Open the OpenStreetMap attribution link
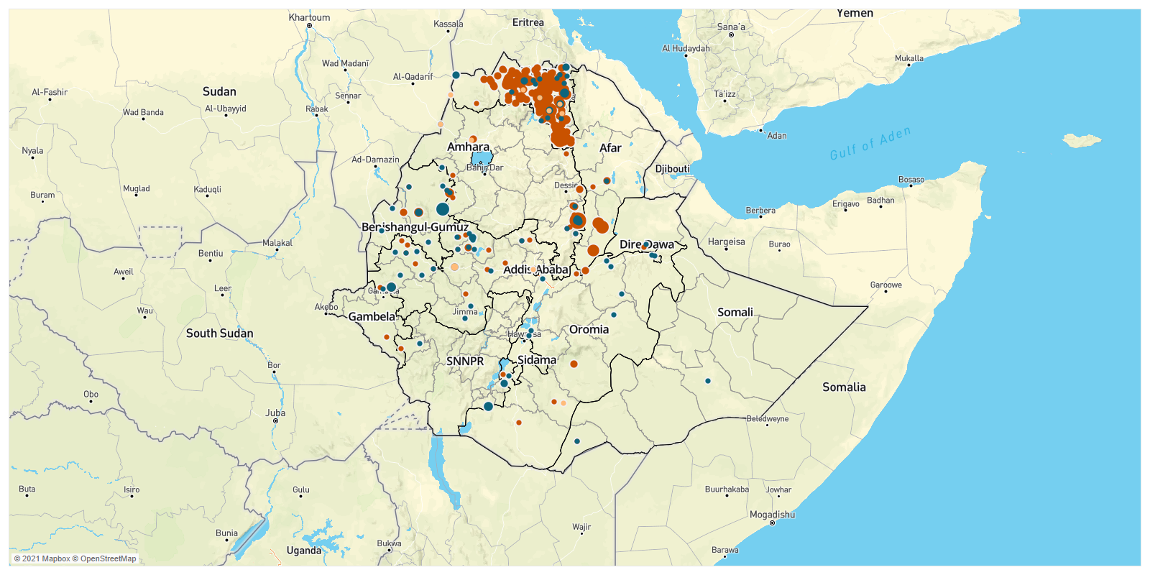Image resolution: width=1150 pixels, height=575 pixels. 108,558
